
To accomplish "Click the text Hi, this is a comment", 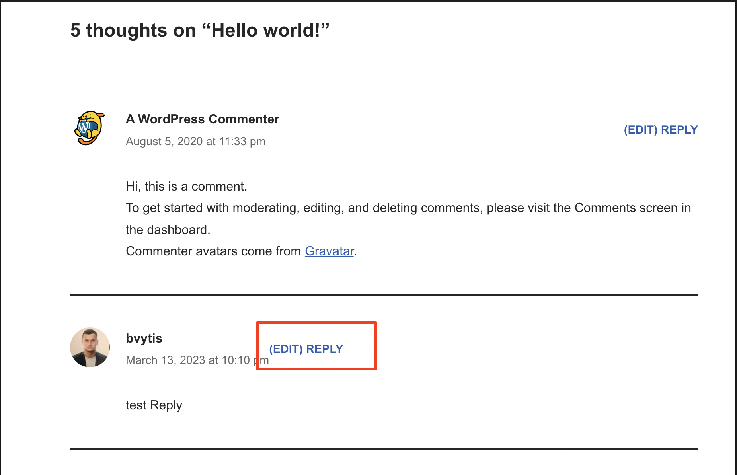I will 186,186.
